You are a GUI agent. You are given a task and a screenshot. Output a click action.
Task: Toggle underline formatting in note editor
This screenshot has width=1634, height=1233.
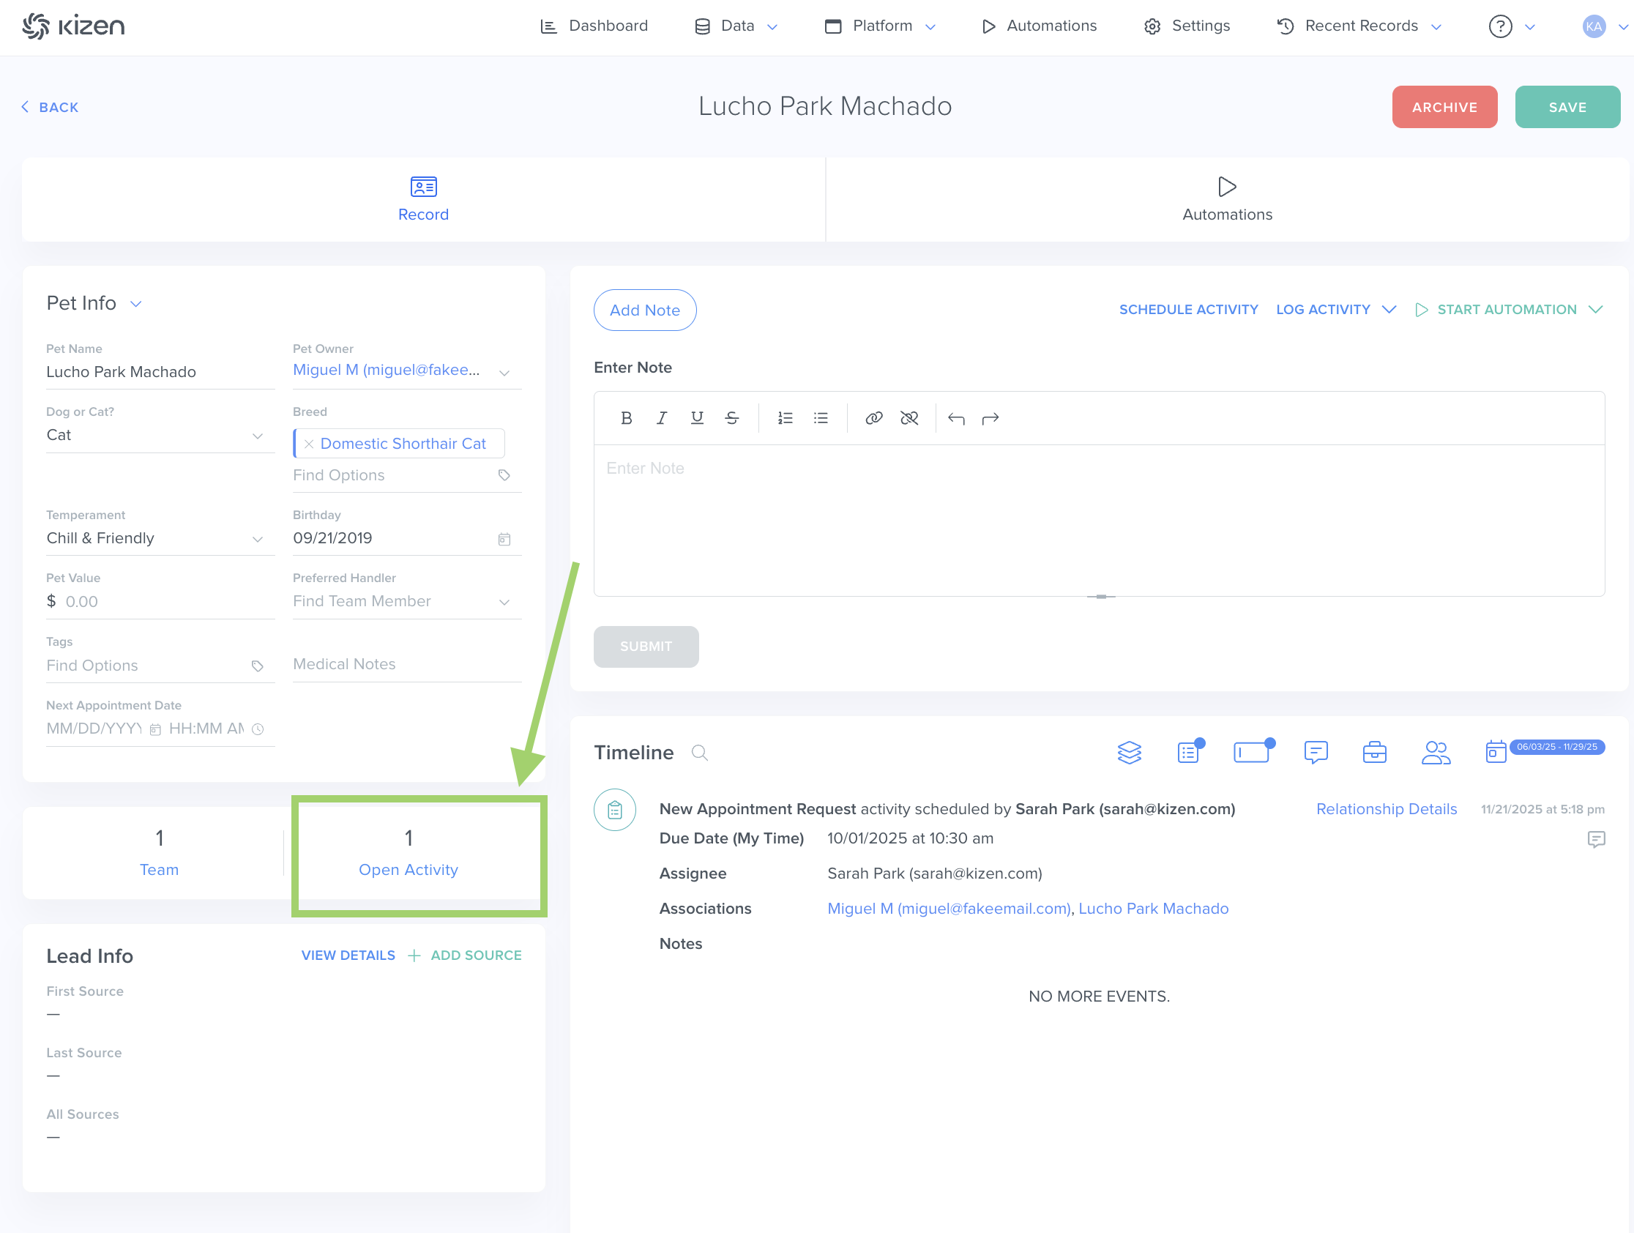(x=697, y=418)
